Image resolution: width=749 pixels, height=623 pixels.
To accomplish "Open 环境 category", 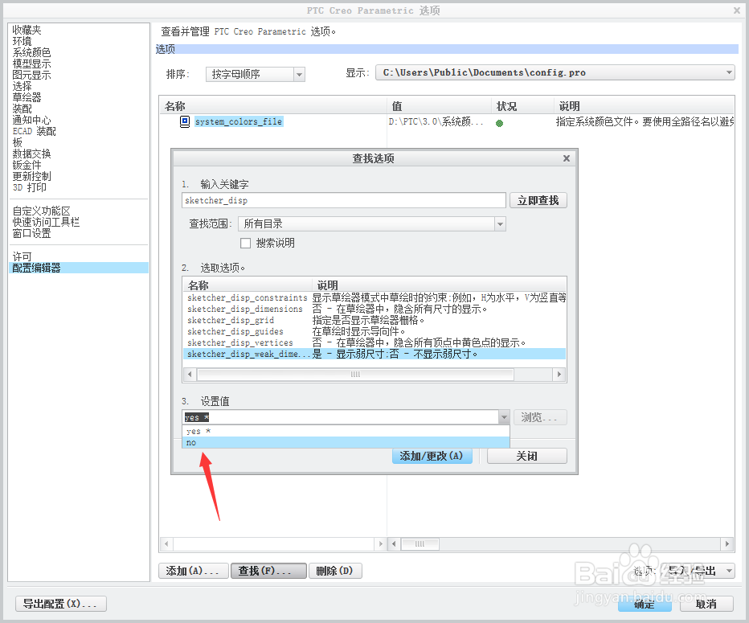I will [x=22, y=42].
